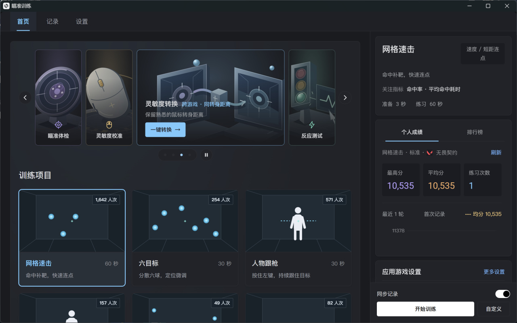This screenshot has width=517, height=323.
Task: Pause the carousel autoplay
Action: (206, 155)
